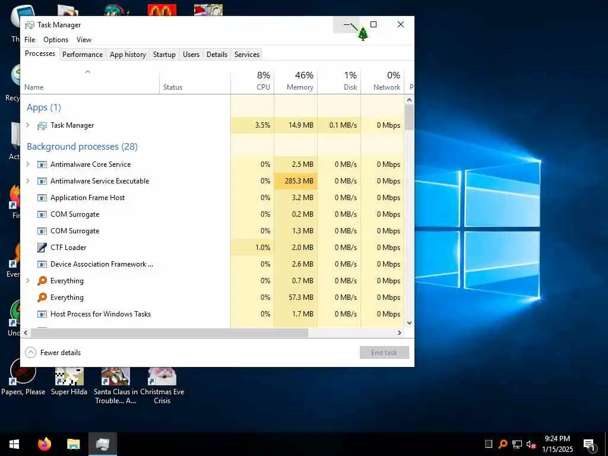Click the Task Manager taskbar button
The height and width of the screenshot is (456, 608).
pos(102,444)
